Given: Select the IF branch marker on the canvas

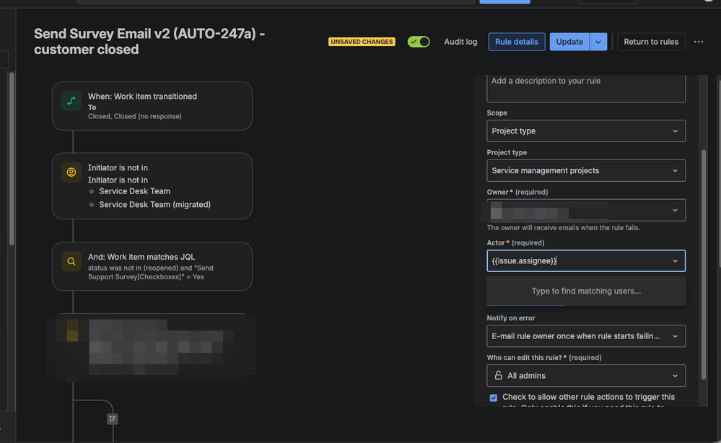Looking at the screenshot, I should [x=112, y=418].
